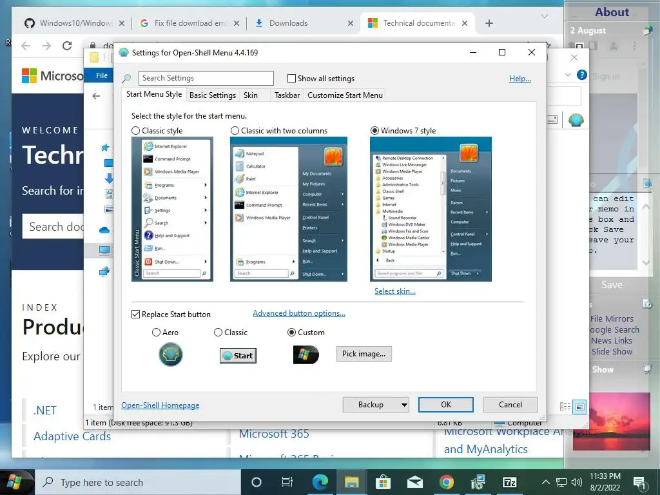Switch to Start Menu Style tab
This screenshot has height=495, width=660.
point(154,94)
